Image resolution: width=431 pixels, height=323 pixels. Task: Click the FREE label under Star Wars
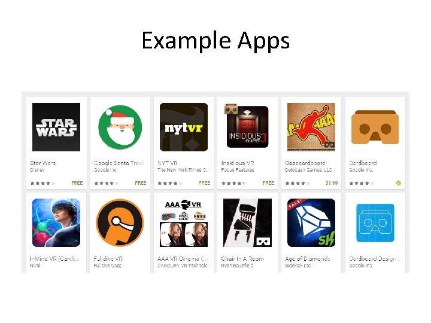pos(77,183)
